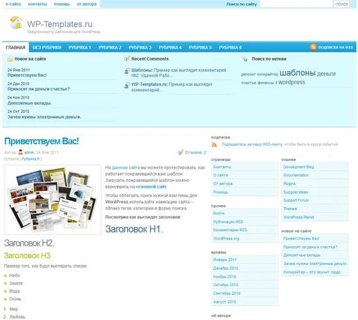Click the шаблоны tag in tag cloud

(x=297, y=73)
